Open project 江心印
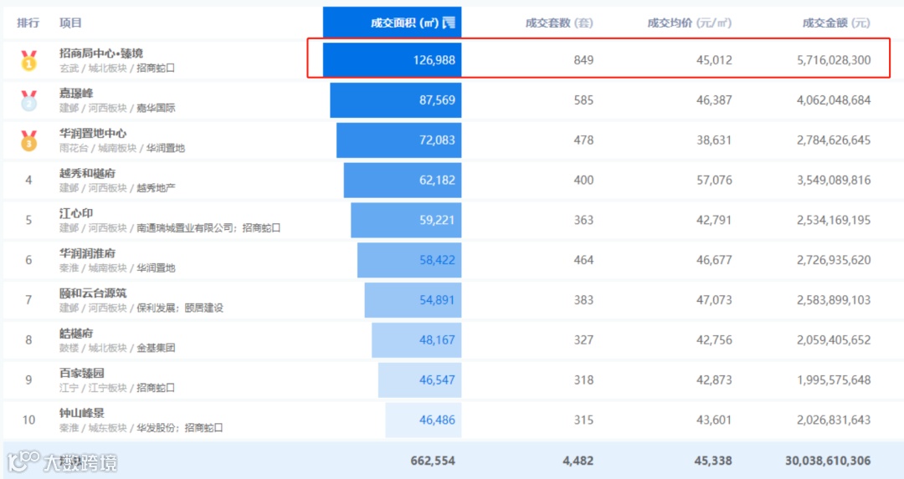The height and width of the screenshot is (479, 904). point(76,213)
